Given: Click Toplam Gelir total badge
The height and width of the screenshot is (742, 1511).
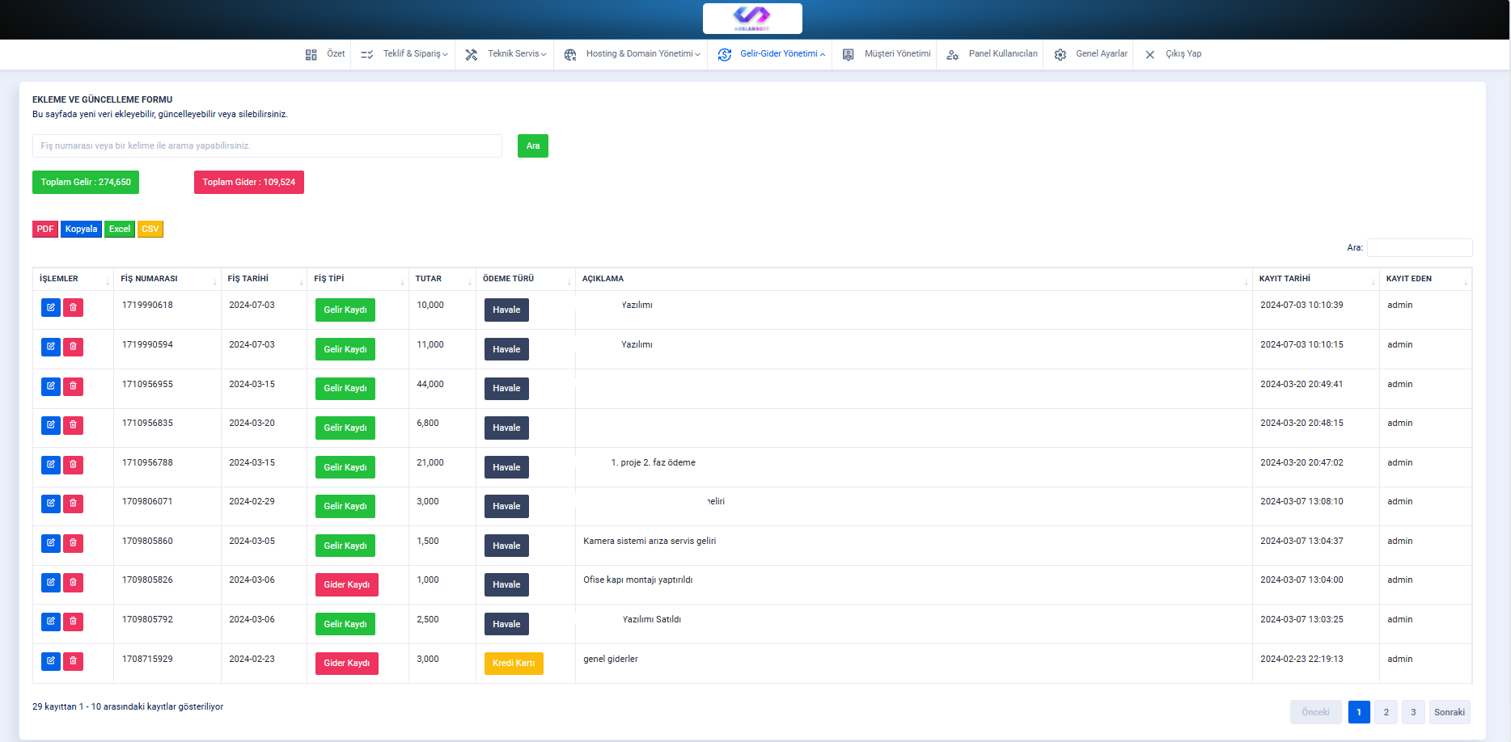Looking at the screenshot, I should (86, 183).
